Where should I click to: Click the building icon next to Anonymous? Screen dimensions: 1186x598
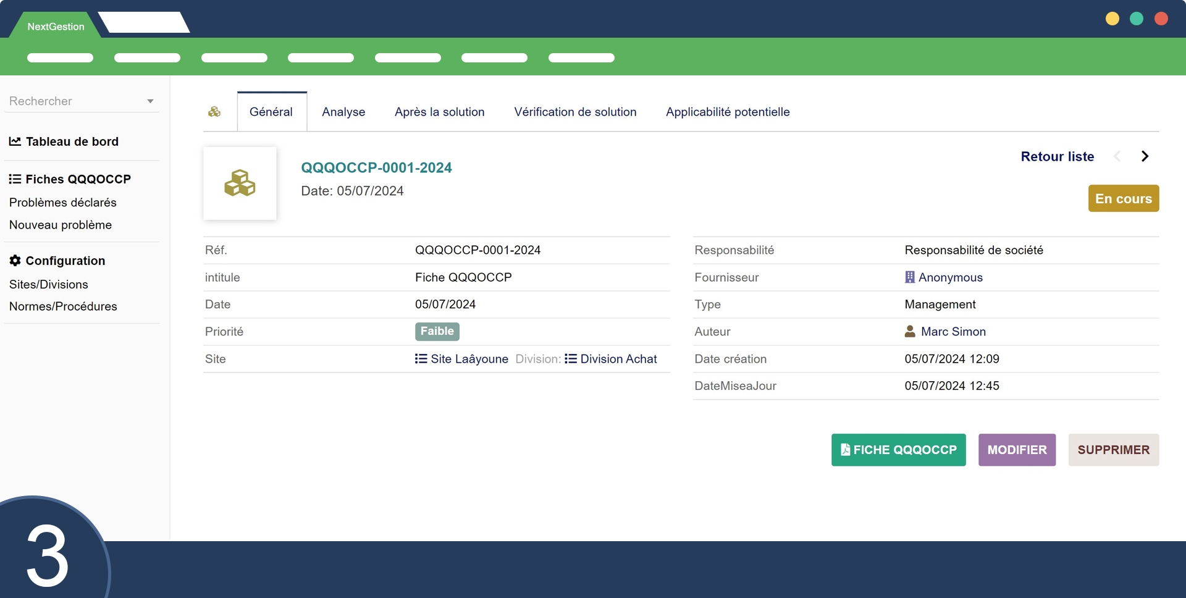point(909,277)
